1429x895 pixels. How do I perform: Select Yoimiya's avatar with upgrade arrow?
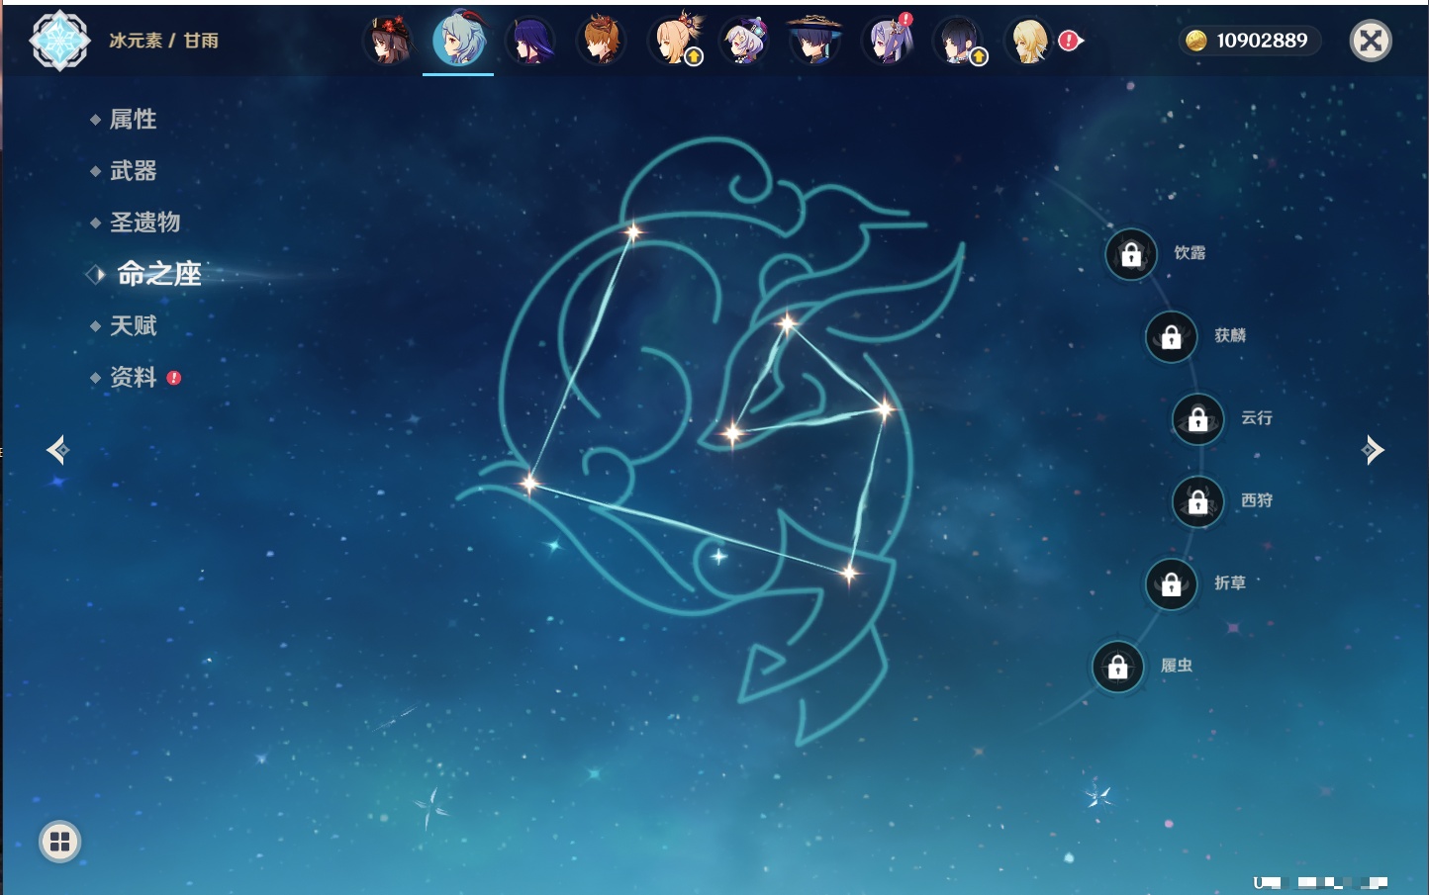coord(675,41)
